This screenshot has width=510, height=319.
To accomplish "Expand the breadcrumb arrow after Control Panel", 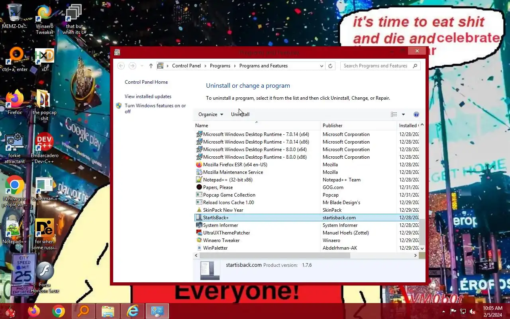I will coord(205,66).
